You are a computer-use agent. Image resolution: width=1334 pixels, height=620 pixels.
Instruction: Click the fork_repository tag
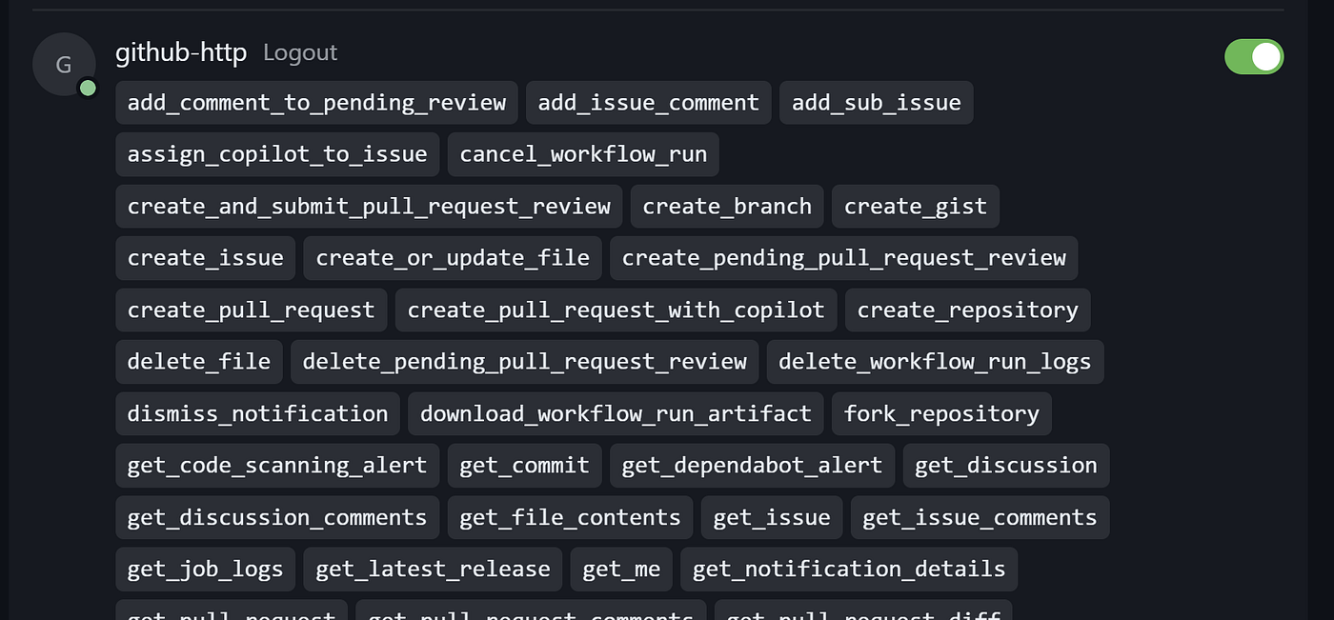click(x=941, y=413)
